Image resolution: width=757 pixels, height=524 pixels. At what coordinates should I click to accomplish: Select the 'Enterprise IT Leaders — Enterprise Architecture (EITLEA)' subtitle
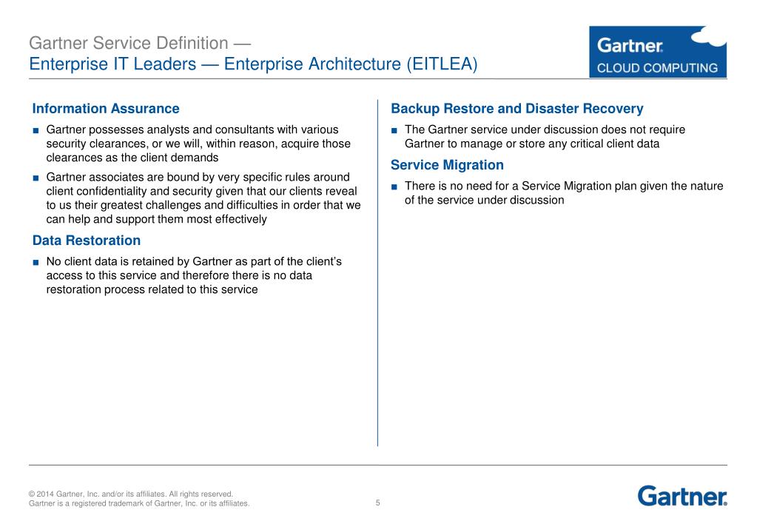point(253,64)
